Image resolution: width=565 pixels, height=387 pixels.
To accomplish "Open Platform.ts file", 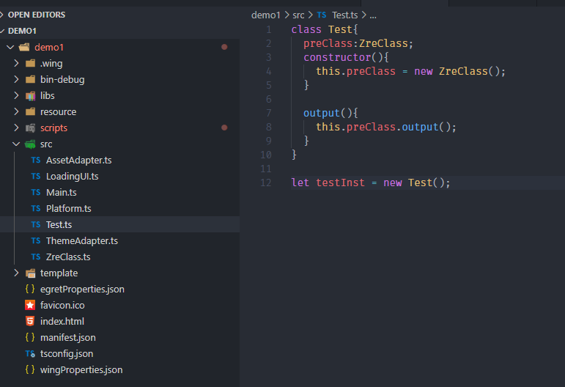I will (x=68, y=208).
